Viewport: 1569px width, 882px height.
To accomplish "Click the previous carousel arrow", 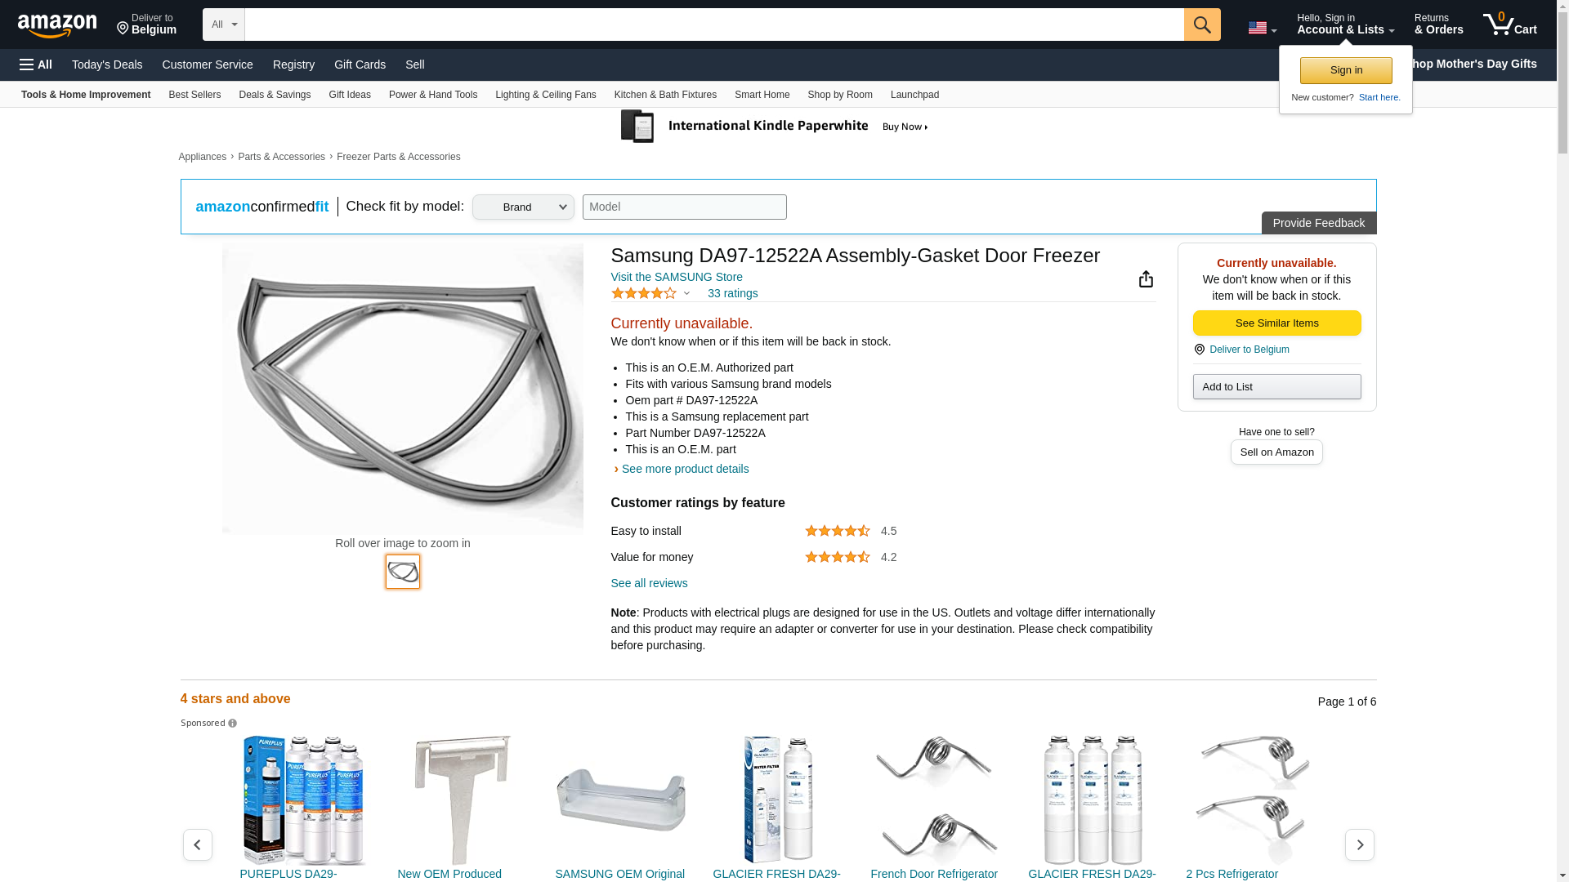I will click(198, 845).
